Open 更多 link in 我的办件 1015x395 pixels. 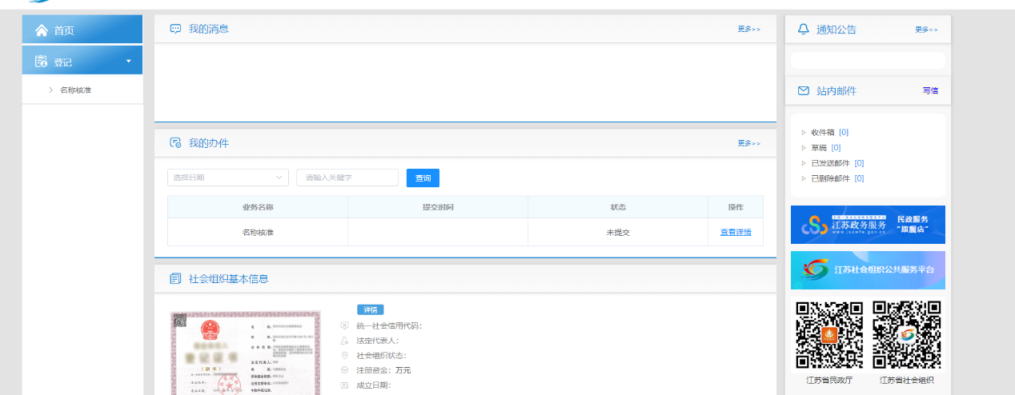tap(748, 143)
